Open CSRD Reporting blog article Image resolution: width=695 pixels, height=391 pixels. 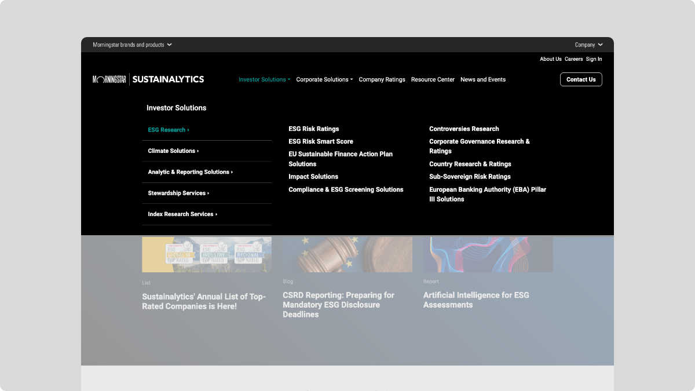(x=339, y=305)
